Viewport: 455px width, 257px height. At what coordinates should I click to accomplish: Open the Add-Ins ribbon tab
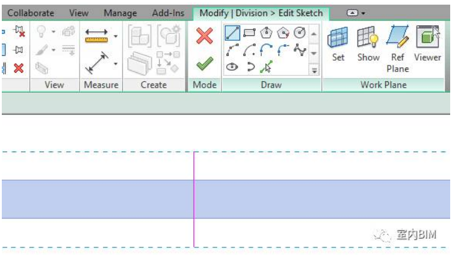click(x=168, y=13)
